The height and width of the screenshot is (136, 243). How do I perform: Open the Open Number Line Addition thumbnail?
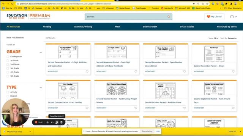click(166, 52)
